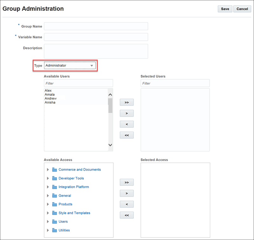Select Anisha from Available Users
Screen dimensions: 254x240
point(50,102)
